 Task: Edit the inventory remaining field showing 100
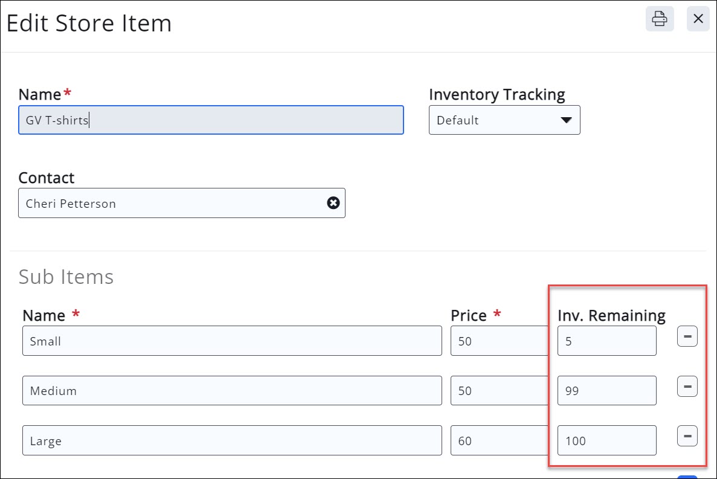pyautogui.click(x=606, y=441)
